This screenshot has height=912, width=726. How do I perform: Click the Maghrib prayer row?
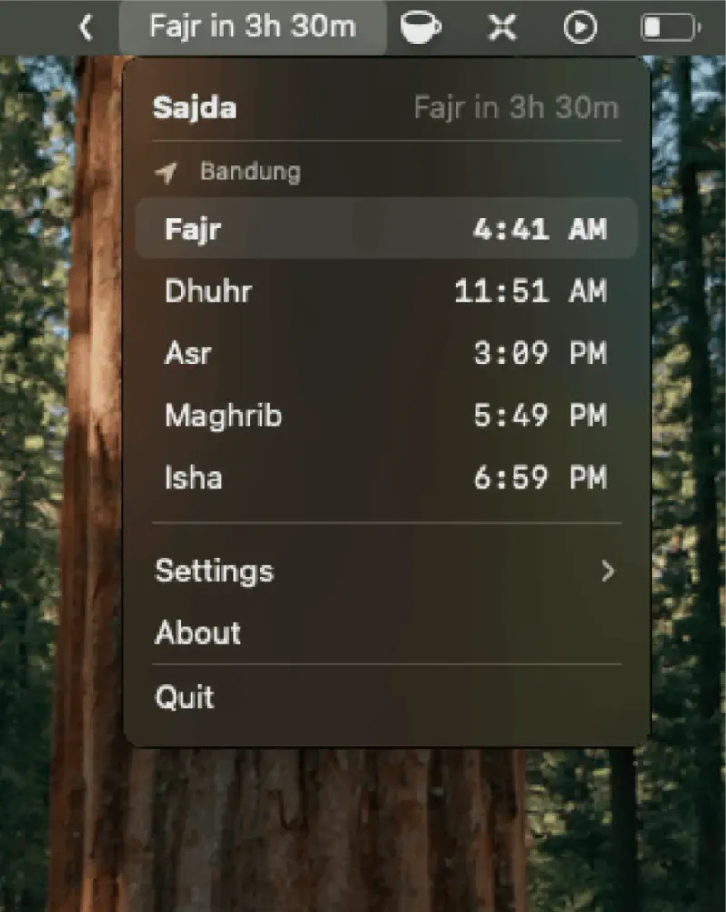(x=386, y=415)
